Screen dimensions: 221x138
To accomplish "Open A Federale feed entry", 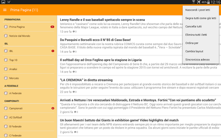I will tap(28, 93).
